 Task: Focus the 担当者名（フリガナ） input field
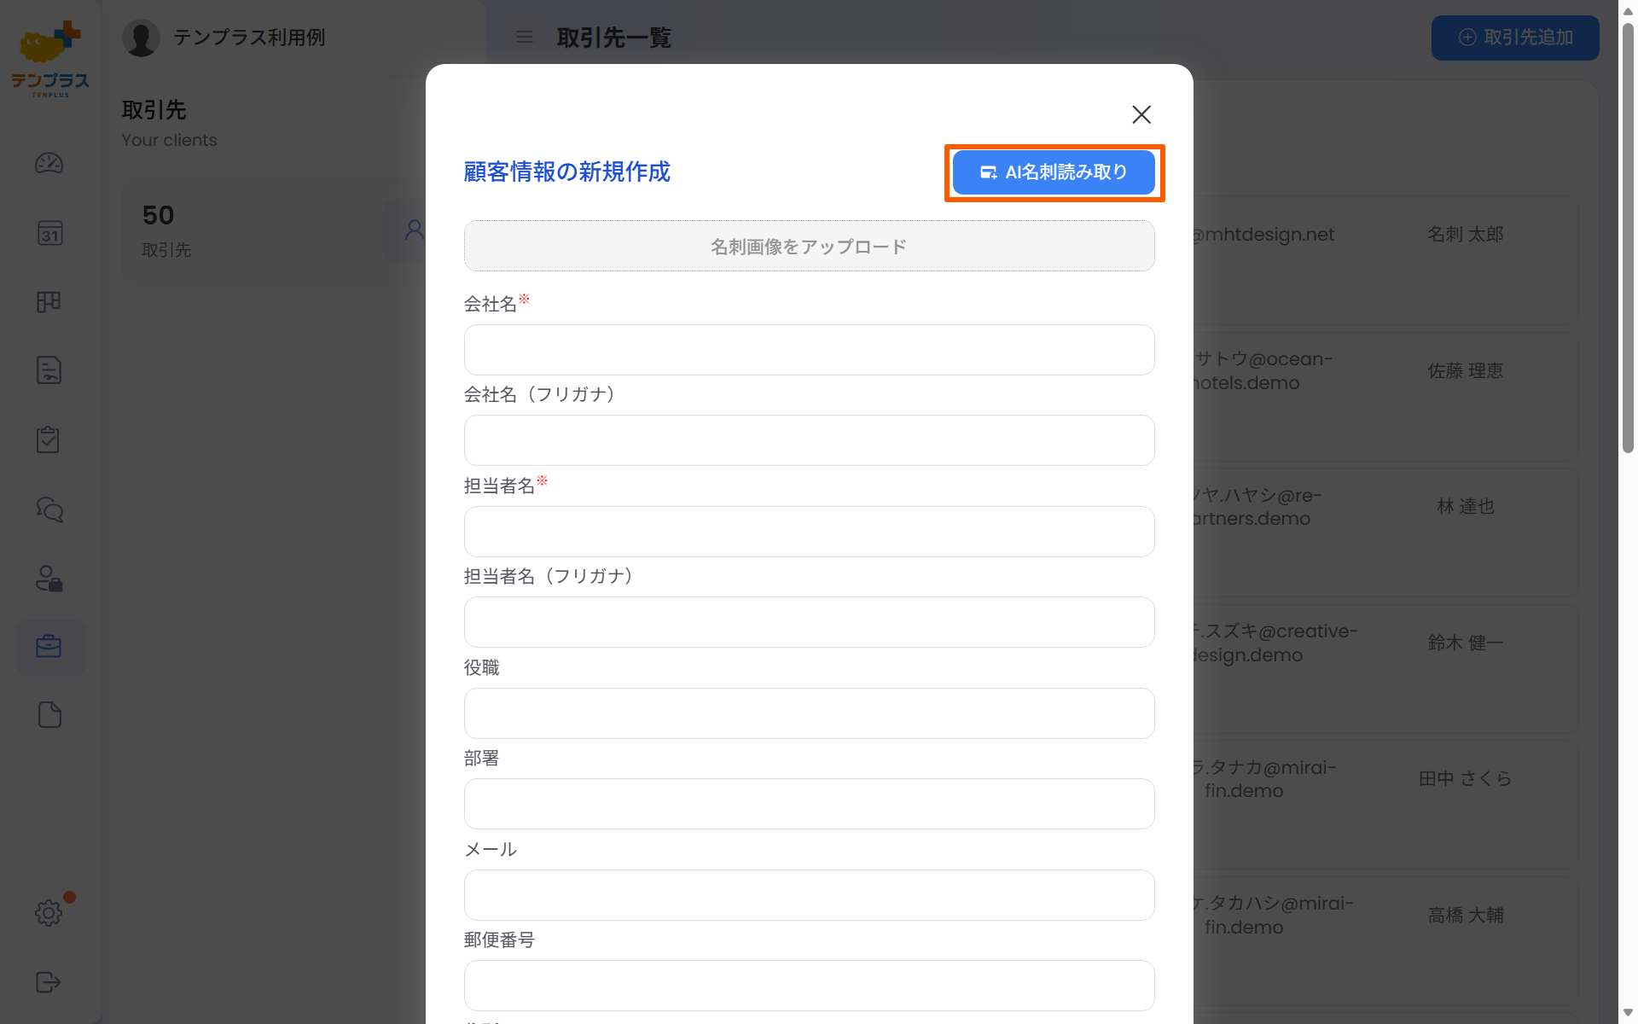(809, 622)
